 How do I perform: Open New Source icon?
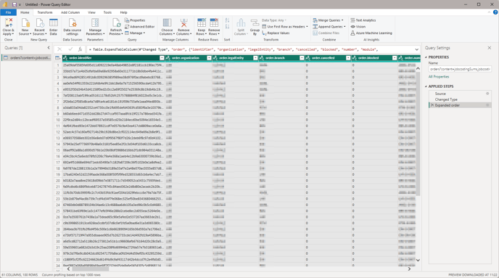[25, 23]
